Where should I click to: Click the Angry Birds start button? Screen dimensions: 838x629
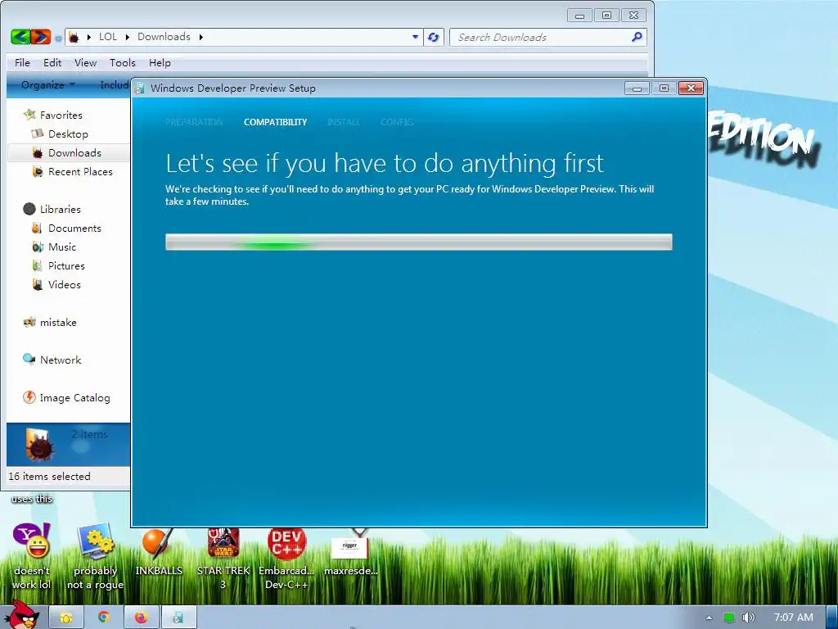22,614
